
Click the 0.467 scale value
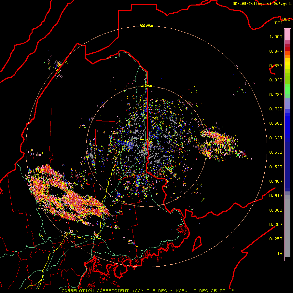coord(276,181)
